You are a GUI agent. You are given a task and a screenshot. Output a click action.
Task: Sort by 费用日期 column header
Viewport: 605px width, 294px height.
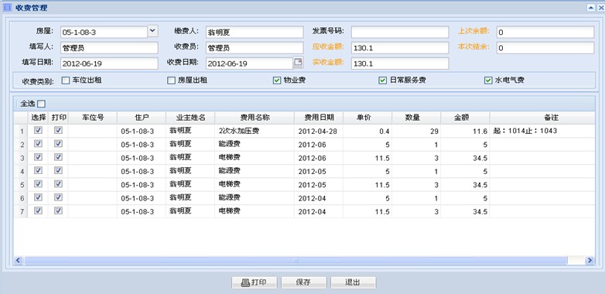(319, 118)
